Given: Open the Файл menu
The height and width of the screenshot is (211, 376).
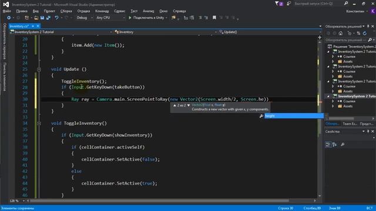Looking at the screenshot, I should pyautogui.click(x=6, y=11).
